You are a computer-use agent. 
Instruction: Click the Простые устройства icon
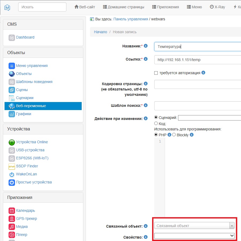pyautogui.click(x=12, y=182)
